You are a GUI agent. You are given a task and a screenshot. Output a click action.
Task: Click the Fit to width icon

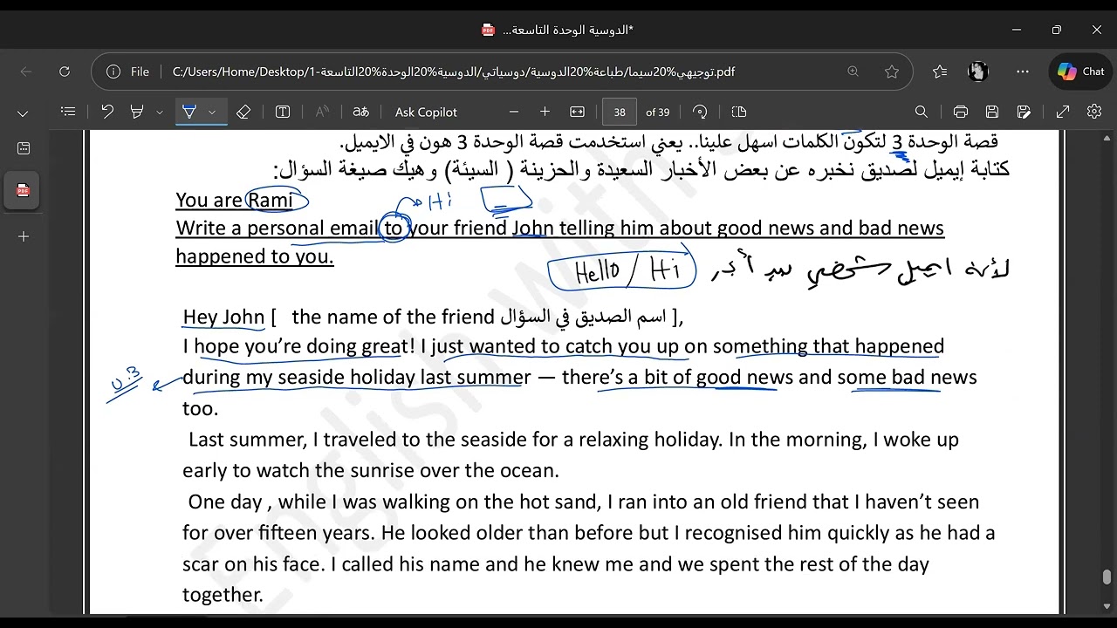(x=577, y=112)
